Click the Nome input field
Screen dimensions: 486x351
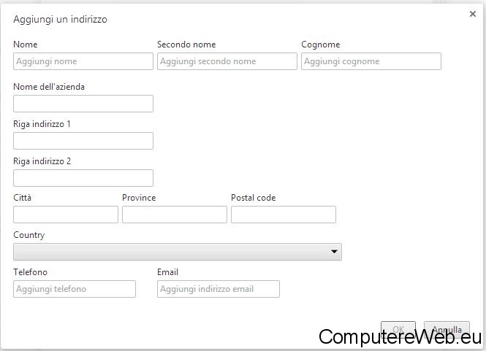(83, 61)
